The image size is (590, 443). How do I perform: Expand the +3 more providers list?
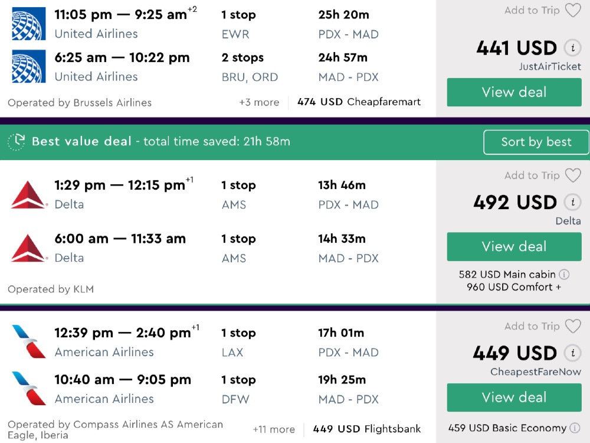pyautogui.click(x=259, y=102)
